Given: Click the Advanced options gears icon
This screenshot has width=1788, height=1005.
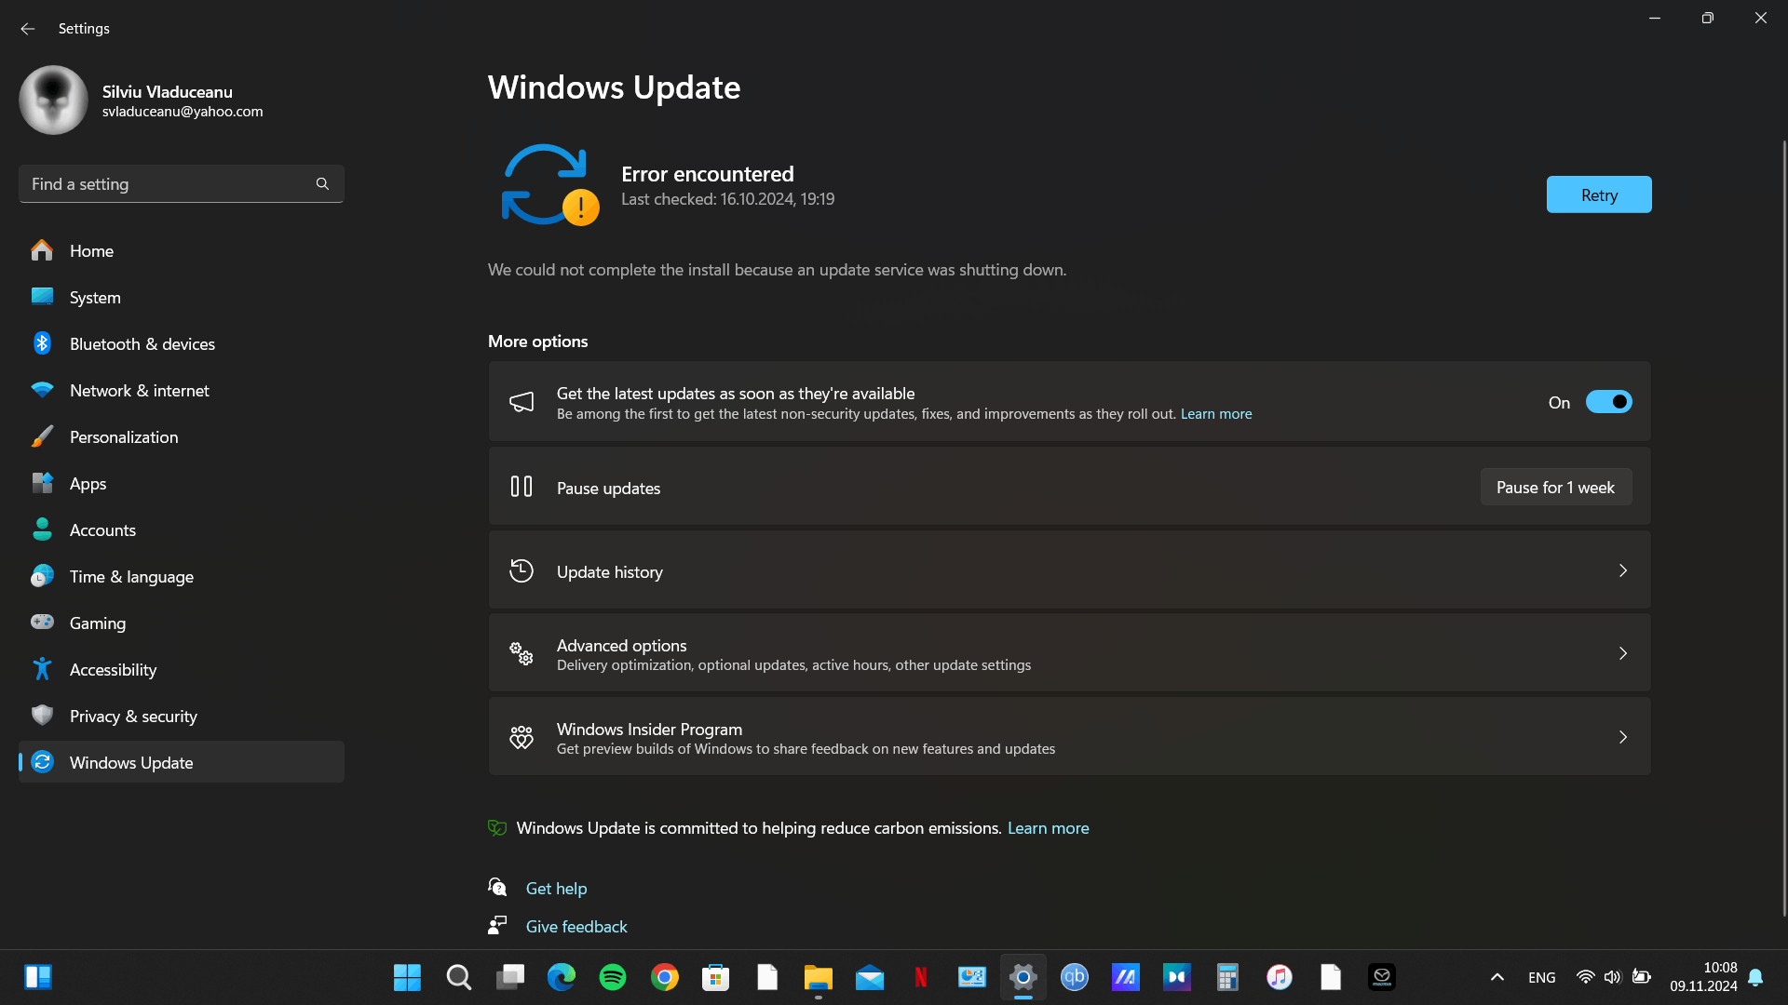Looking at the screenshot, I should pyautogui.click(x=521, y=653).
